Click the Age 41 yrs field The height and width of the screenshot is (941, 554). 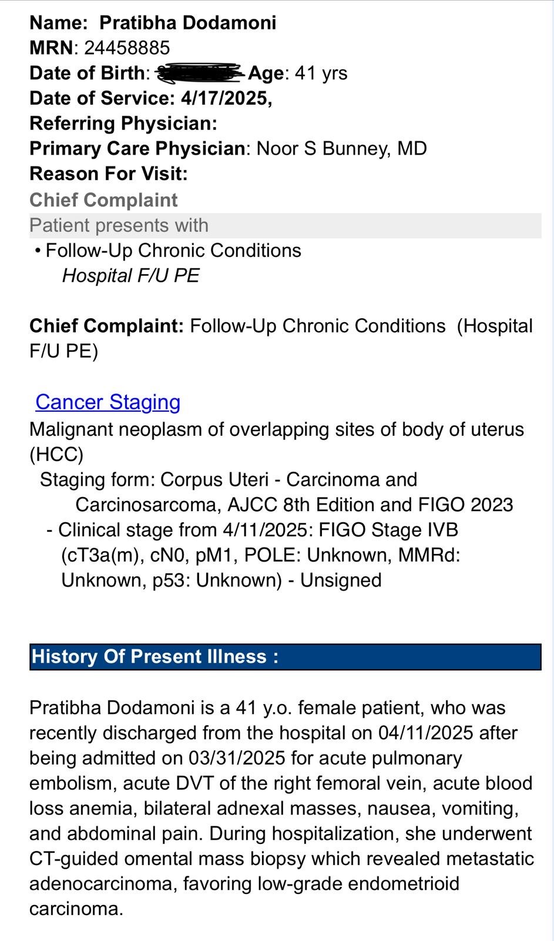pyautogui.click(x=298, y=73)
